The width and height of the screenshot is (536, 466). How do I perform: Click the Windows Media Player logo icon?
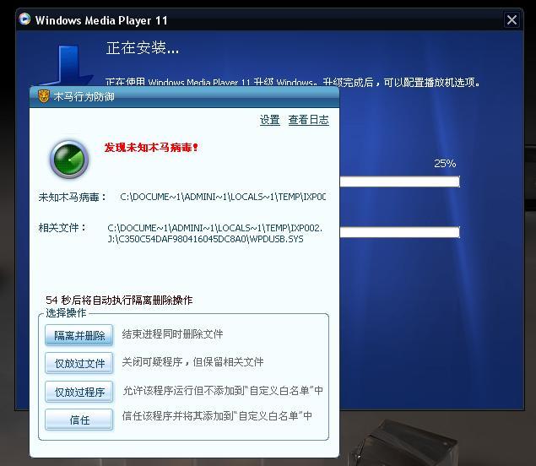coord(25,19)
